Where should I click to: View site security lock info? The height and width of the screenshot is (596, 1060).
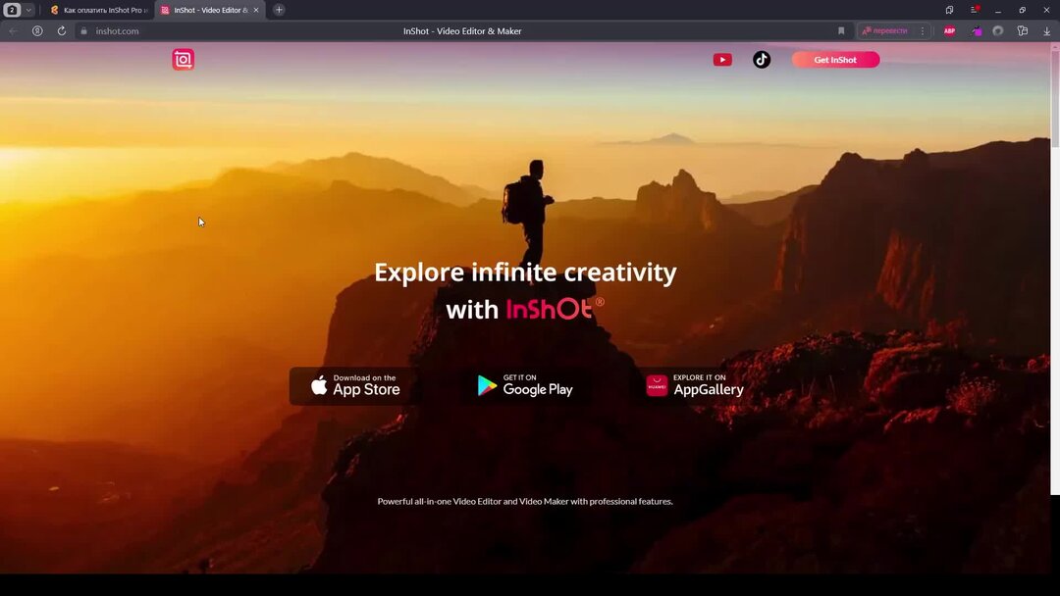click(83, 31)
